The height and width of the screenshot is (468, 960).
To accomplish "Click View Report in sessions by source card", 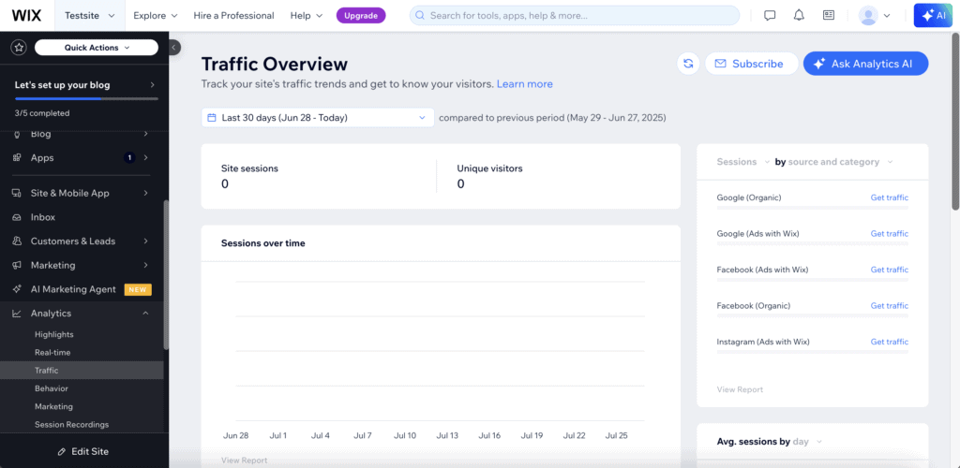I will (740, 389).
